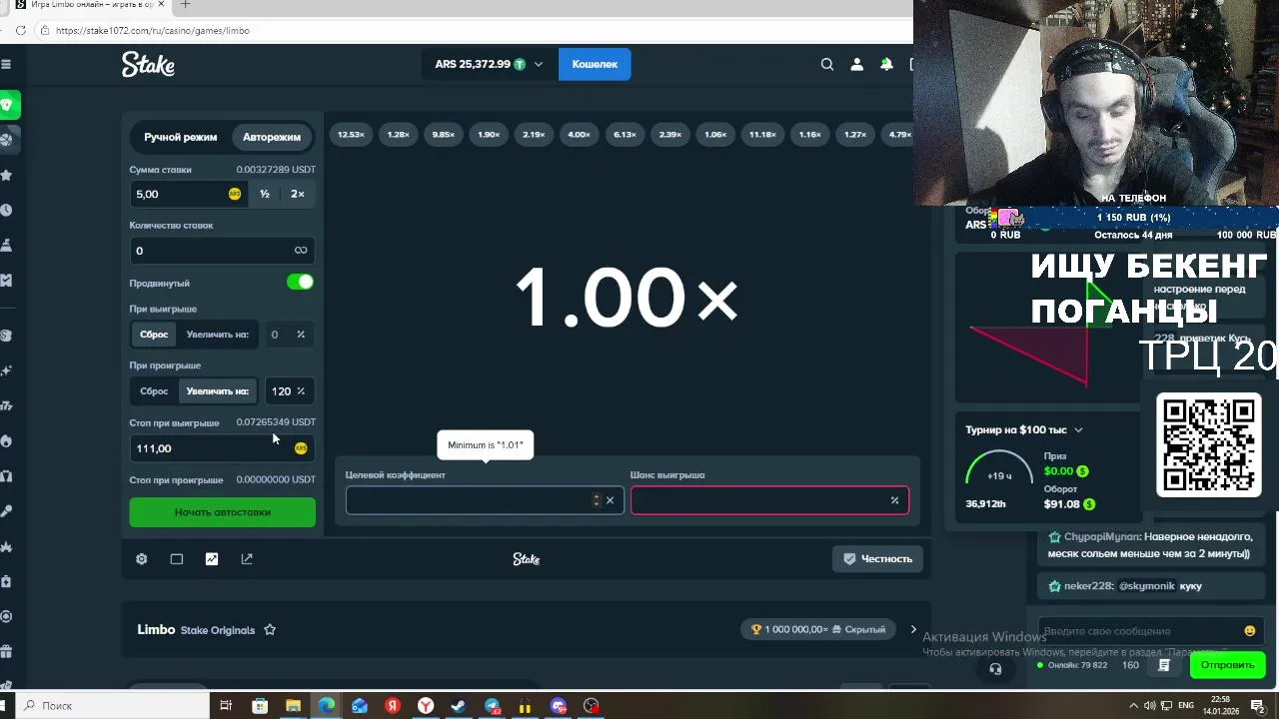Open game settings gear icon
The width and height of the screenshot is (1279, 719).
[141, 559]
